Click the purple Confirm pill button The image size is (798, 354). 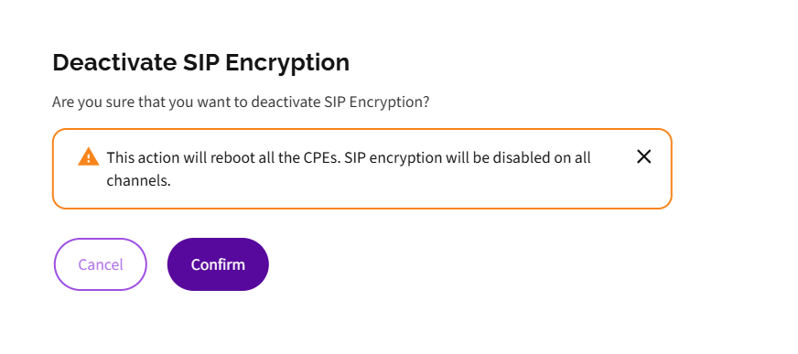[218, 264]
